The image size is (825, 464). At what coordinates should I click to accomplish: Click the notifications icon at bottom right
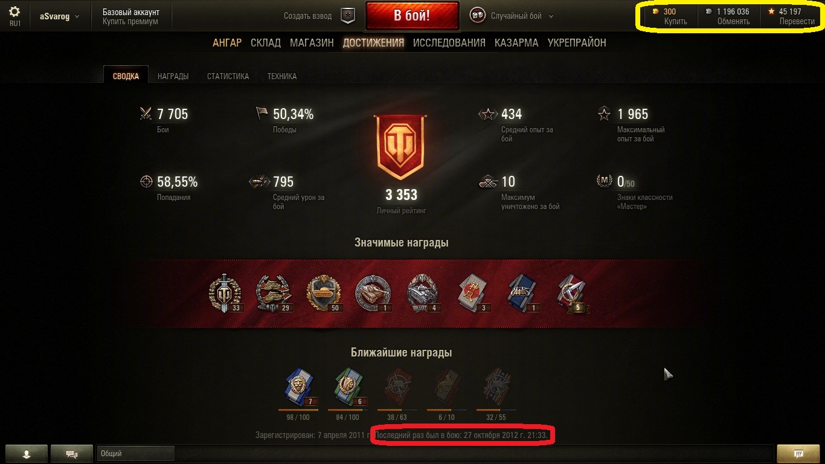click(x=798, y=454)
